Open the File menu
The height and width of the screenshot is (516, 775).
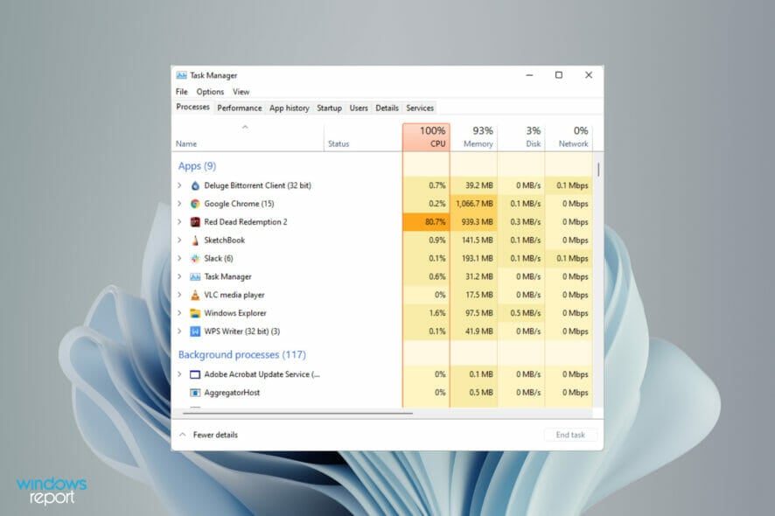(181, 92)
